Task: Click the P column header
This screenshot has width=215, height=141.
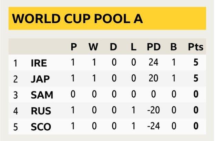Action: 73,47
